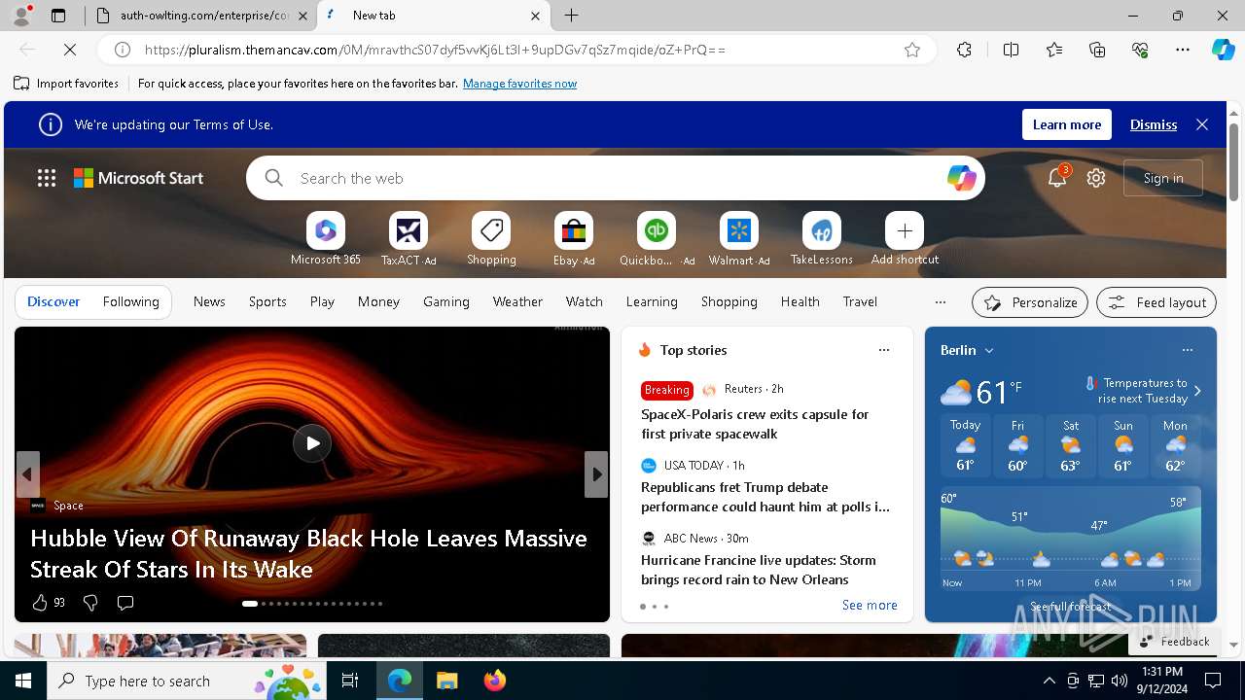The width and height of the screenshot is (1245, 700).
Task: Click Import favorites
Action: click(66, 84)
